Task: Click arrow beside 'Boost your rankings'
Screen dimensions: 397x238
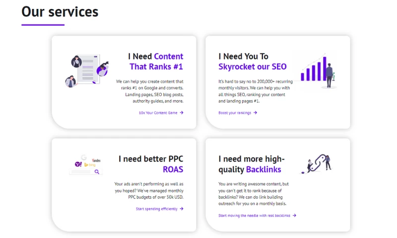Action: [255, 113]
